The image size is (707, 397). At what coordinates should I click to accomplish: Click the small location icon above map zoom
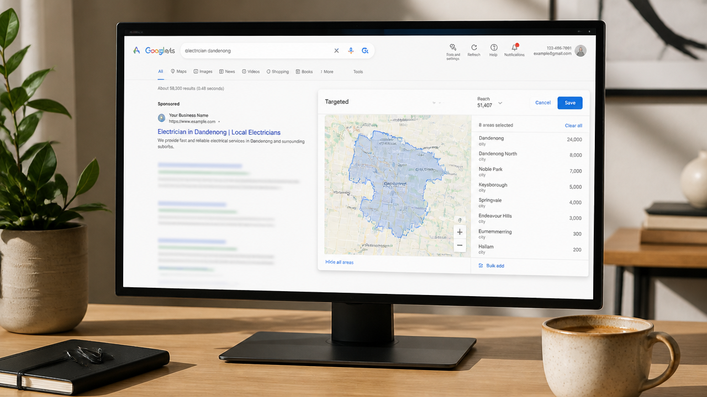tap(460, 219)
